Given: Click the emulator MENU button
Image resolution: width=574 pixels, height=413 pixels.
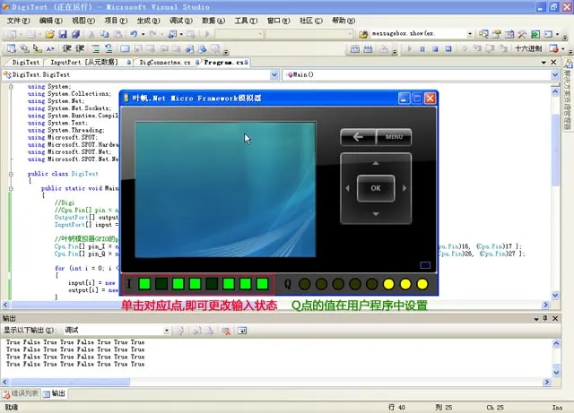Looking at the screenshot, I should coord(394,137).
